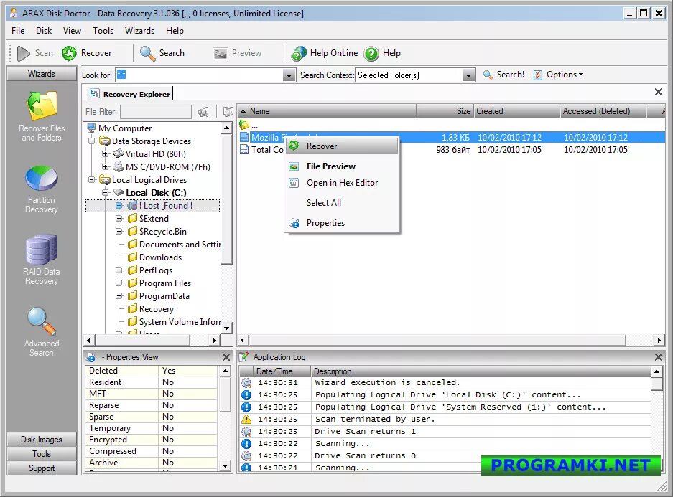673x497 pixels.
Task: Expand the PerfLogs folder node
Action: coord(119,270)
